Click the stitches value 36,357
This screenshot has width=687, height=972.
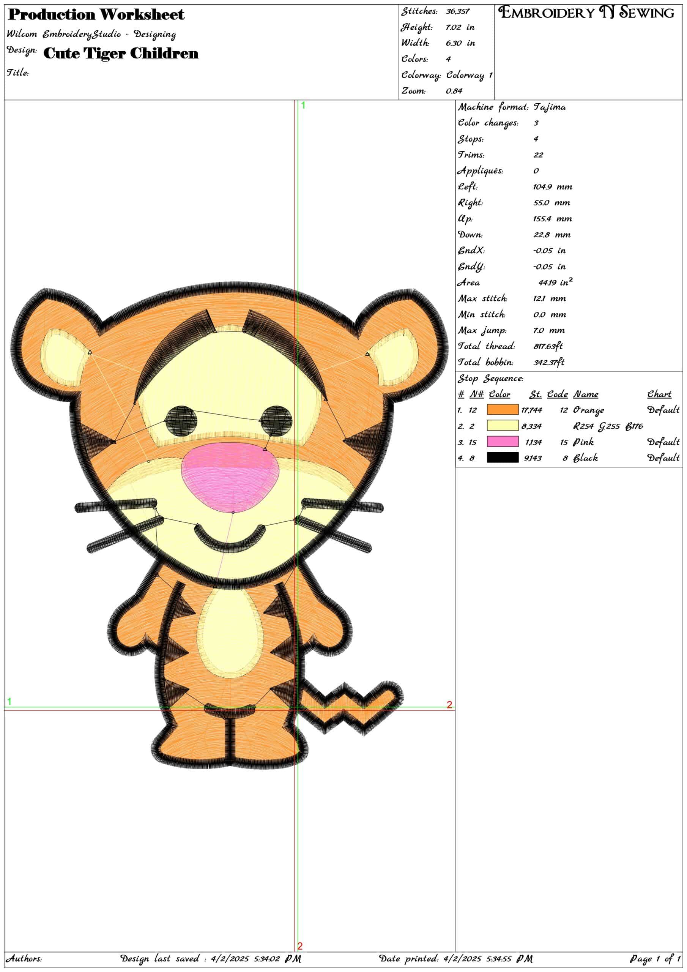(x=458, y=11)
